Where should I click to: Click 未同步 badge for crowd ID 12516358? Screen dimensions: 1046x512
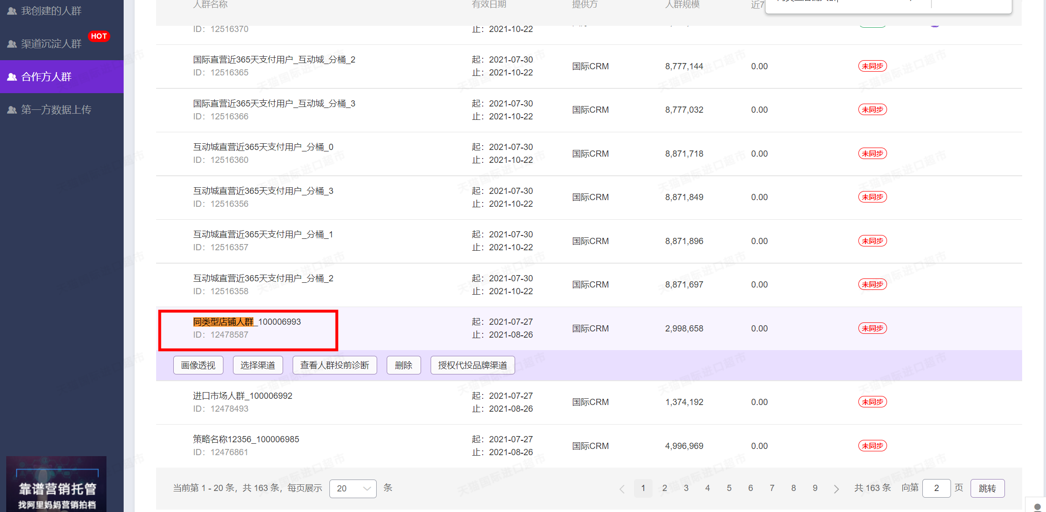pyautogui.click(x=872, y=285)
